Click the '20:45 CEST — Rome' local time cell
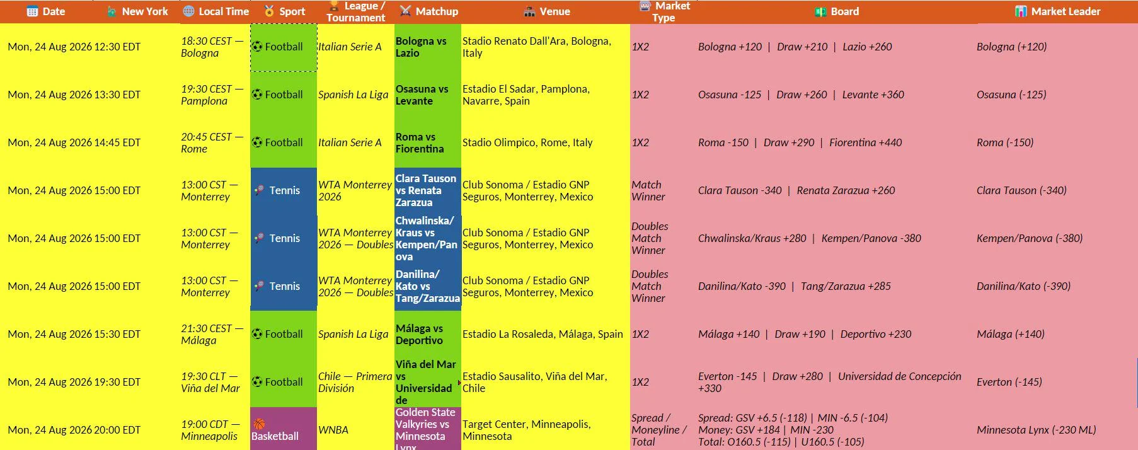 click(215, 142)
